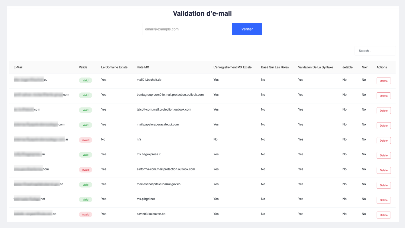
Task: Click the Jetable column header
Action: pyautogui.click(x=347, y=67)
